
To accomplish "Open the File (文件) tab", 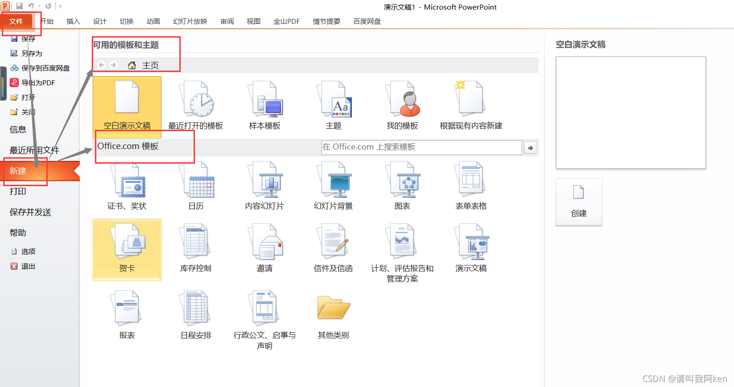I will tap(17, 21).
